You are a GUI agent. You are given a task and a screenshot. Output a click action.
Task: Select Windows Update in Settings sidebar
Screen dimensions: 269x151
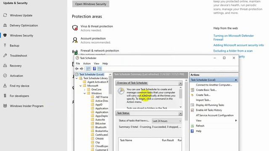tap(21, 15)
